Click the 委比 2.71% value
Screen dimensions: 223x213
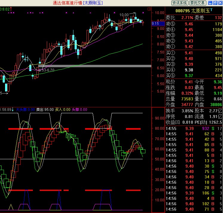(187, 18)
